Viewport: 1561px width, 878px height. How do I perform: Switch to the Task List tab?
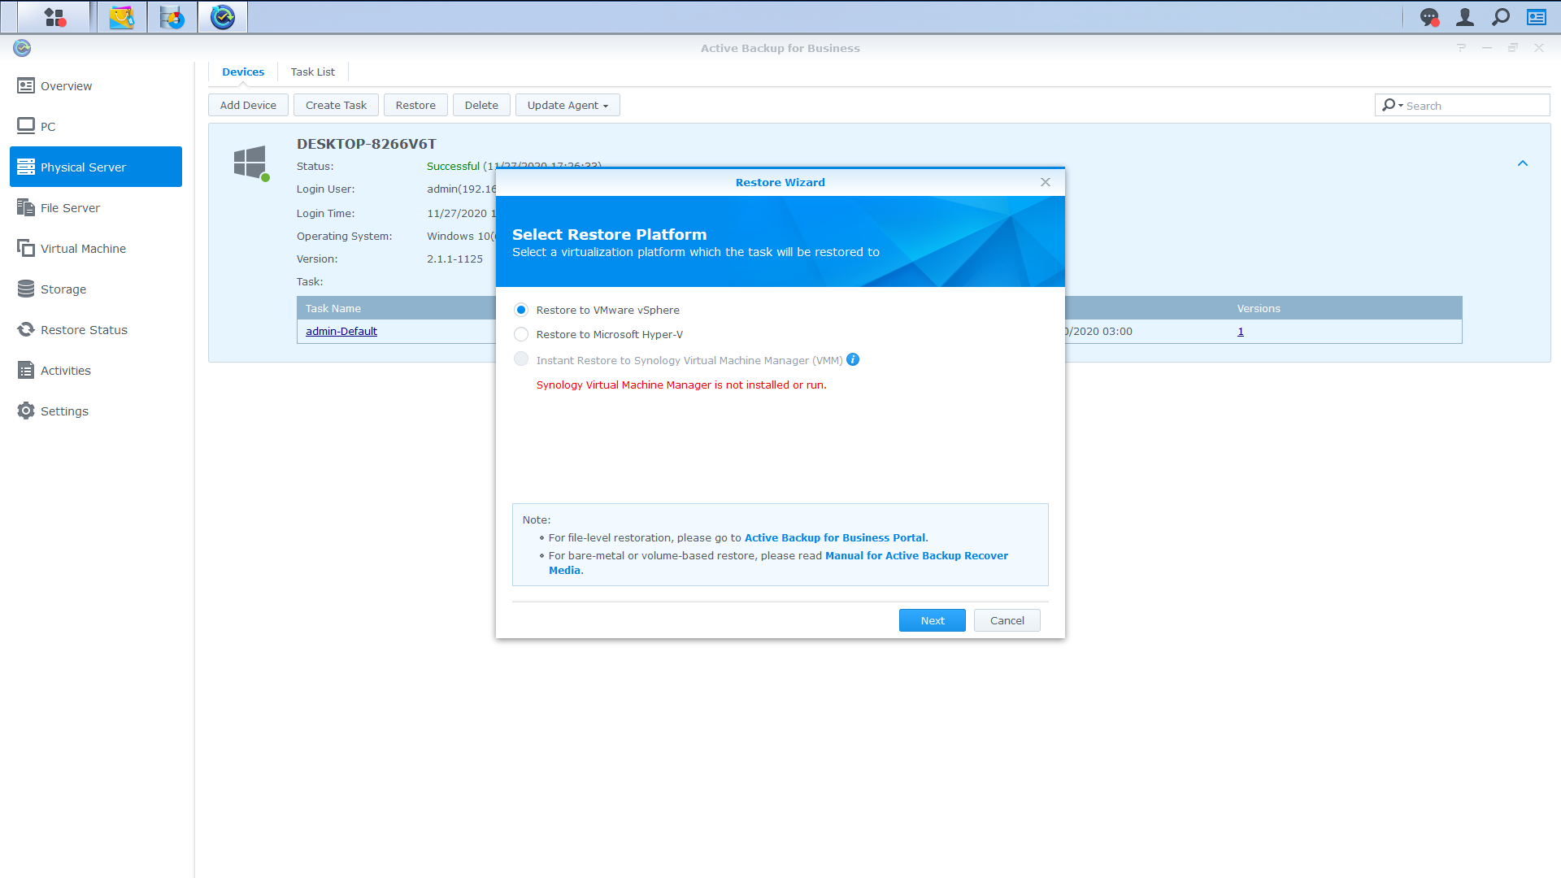coord(312,72)
